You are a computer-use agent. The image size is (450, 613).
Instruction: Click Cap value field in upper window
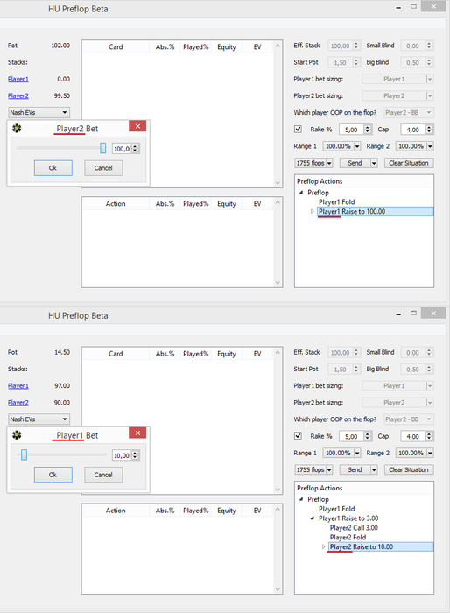[x=413, y=130]
